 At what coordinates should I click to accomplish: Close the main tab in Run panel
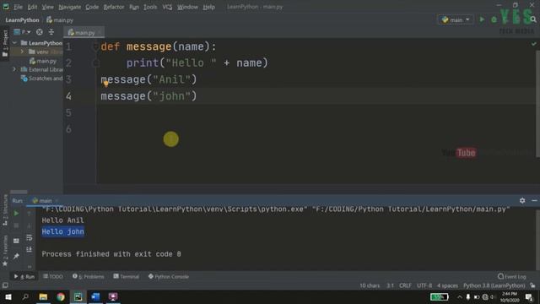click(57, 201)
